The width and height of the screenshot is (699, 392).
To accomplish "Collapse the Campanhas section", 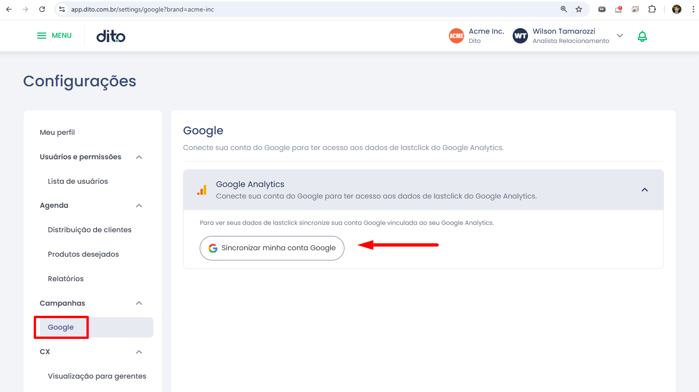I will click(139, 303).
